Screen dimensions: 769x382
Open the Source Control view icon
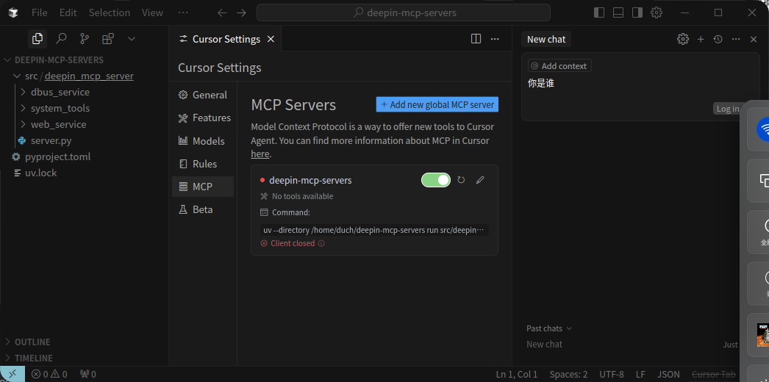tap(85, 39)
